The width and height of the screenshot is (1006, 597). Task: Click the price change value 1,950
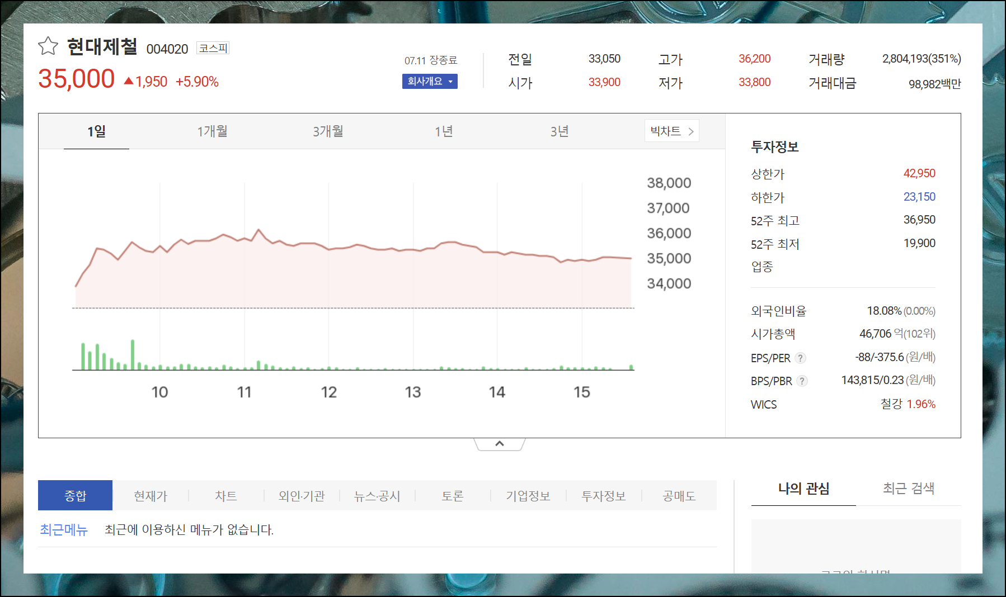click(x=151, y=82)
